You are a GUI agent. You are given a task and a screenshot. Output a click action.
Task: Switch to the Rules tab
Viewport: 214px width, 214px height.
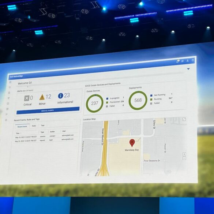(x=34, y=126)
